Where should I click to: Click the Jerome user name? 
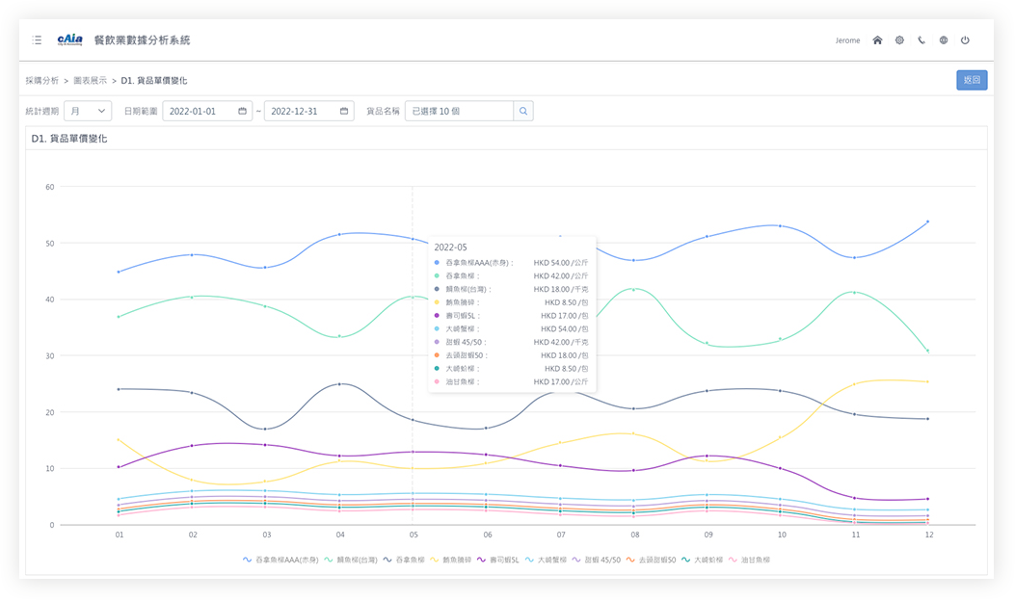(x=847, y=40)
